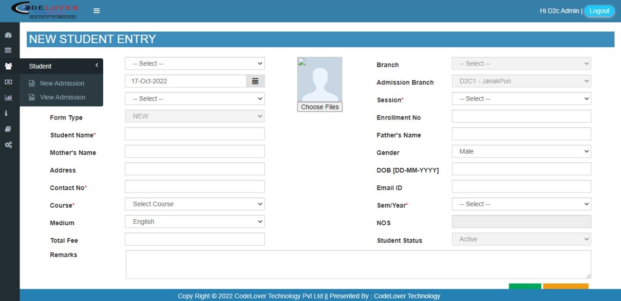Open the Session dropdown
This screenshot has height=301, width=621.
pyautogui.click(x=521, y=98)
